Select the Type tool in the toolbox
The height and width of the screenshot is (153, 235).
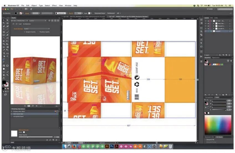(4, 29)
